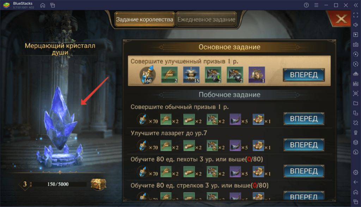The image size is (361, 207).
Task: Click ВПЕРЕД for улучшенный призыв task
Action: coord(304,75)
